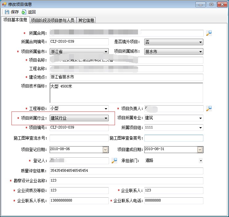Open the 是否境外项目 combo box
Viewport: 229px width, 217px height.
click(200, 42)
